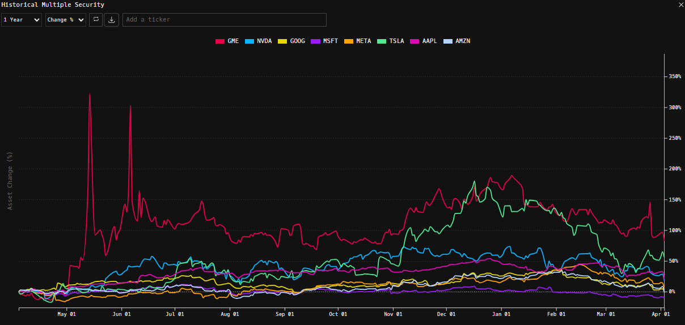Screen dimensions: 685x325
Task: Click the refresh/loop icon button
Action: coord(96,20)
